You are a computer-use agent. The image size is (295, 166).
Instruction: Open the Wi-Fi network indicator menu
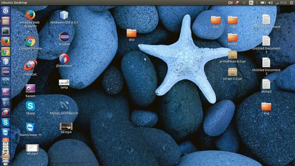tap(244, 3)
